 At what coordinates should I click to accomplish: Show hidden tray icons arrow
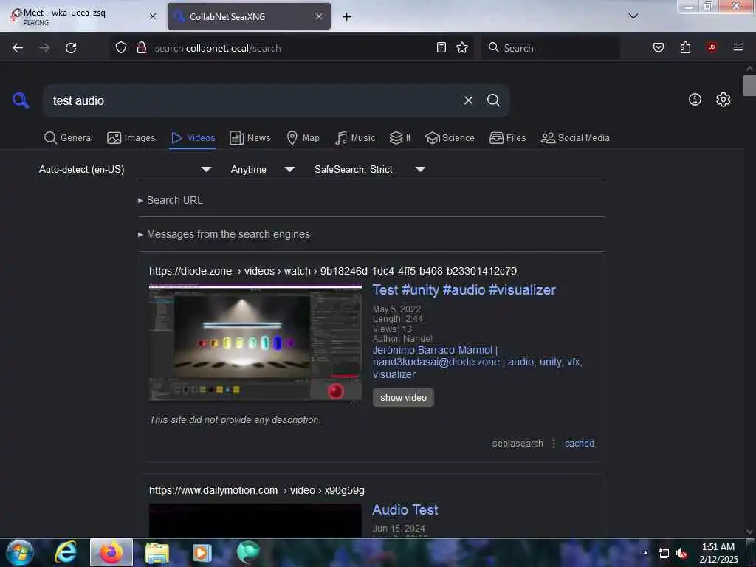645,553
